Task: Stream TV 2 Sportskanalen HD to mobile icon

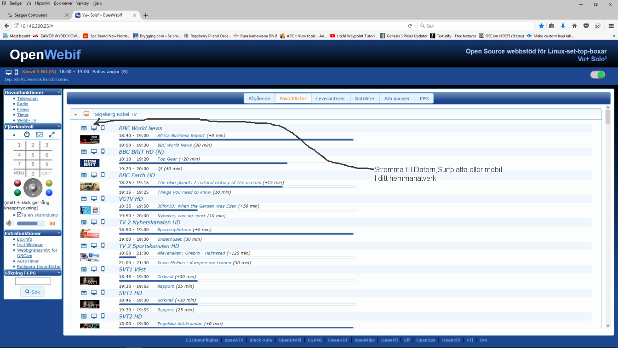Action: pos(103,246)
